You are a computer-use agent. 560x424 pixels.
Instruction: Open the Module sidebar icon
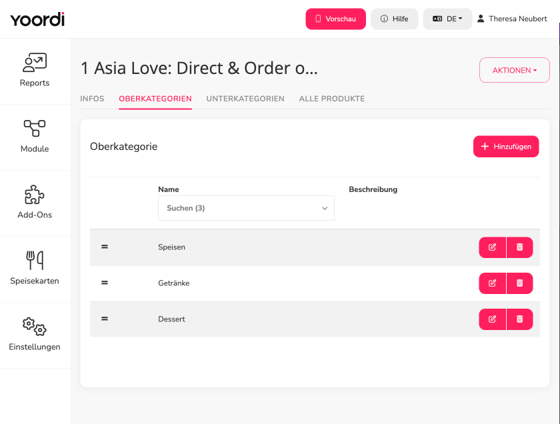35,129
